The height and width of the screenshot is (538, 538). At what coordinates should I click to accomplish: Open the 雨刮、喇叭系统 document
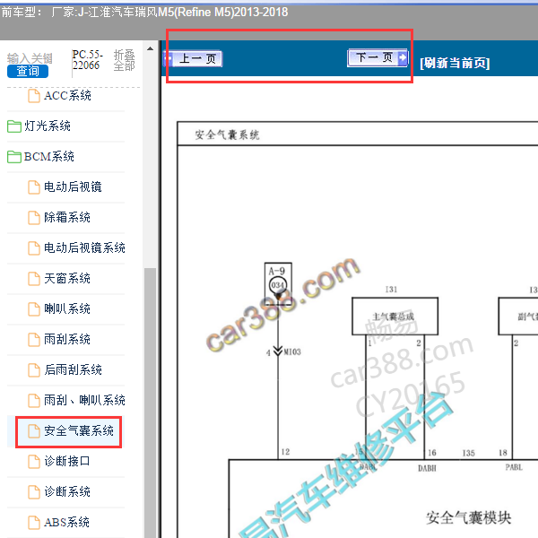84,400
